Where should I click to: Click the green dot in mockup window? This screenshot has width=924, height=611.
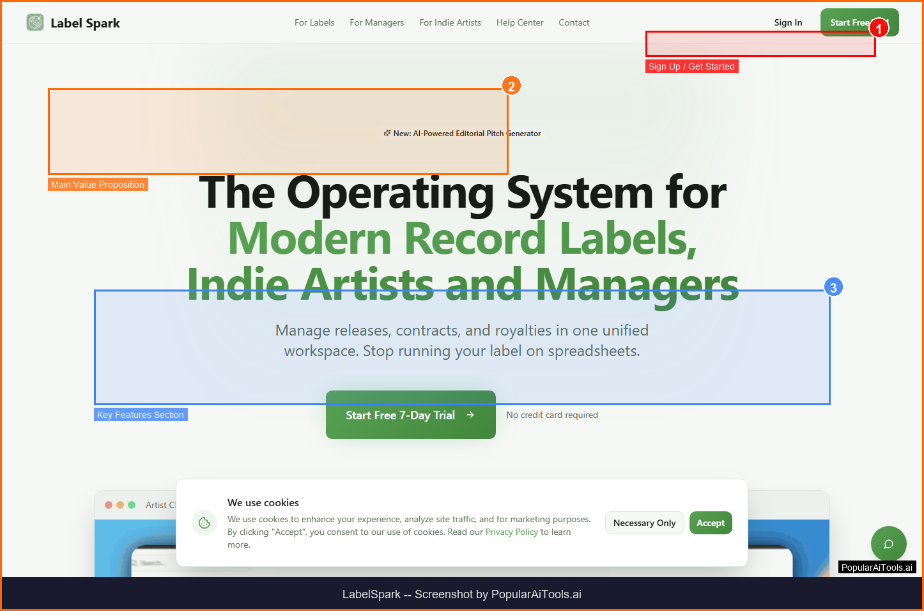(132, 505)
